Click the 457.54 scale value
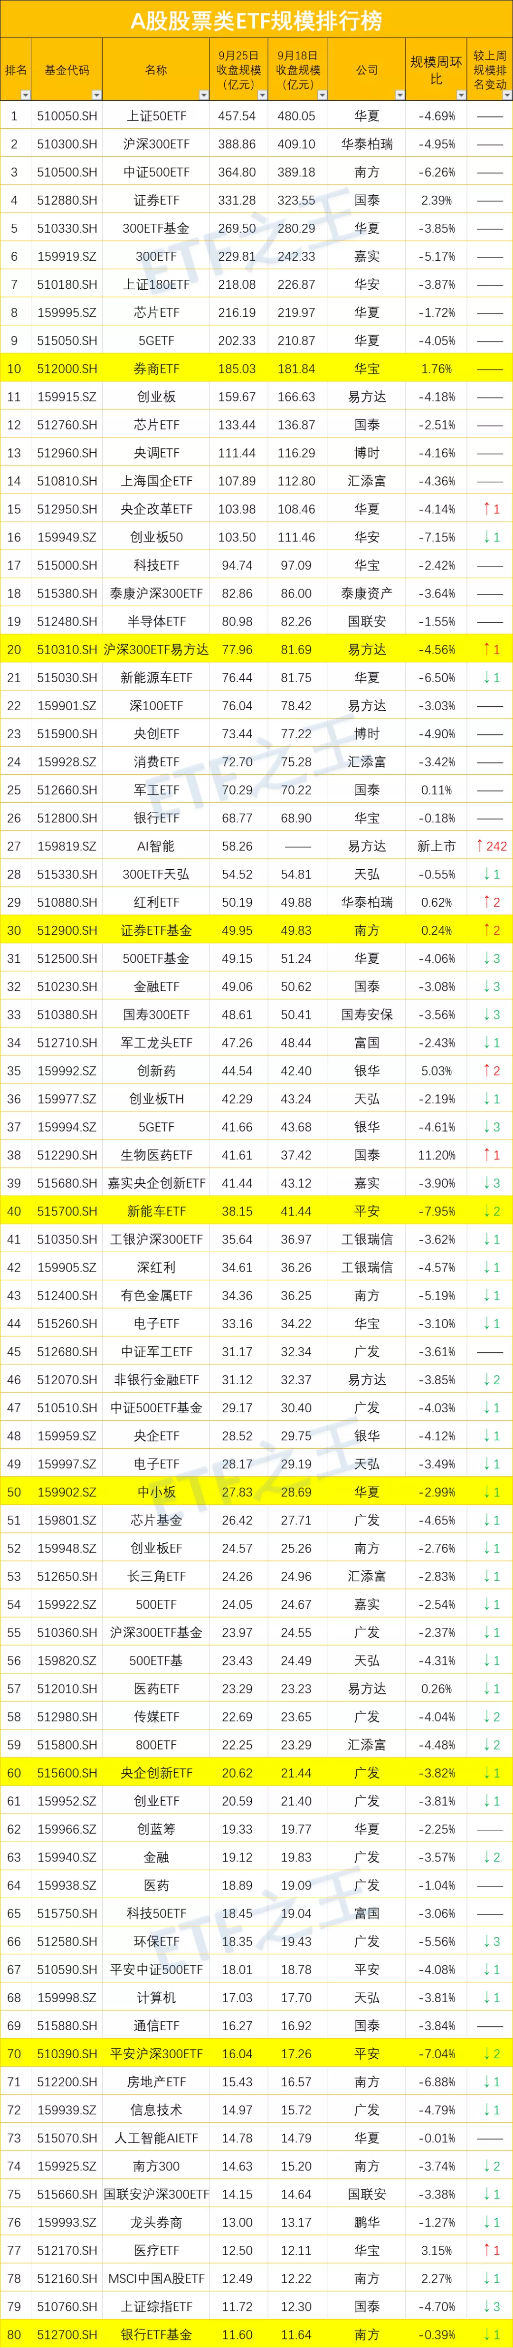This screenshot has height=2348, width=513. (237, 116)
